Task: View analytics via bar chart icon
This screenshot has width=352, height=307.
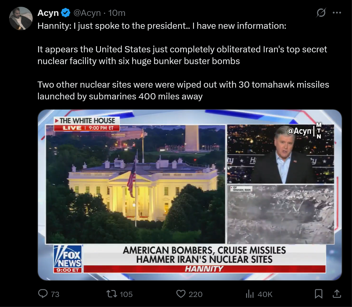Action: tap(250, 294)
